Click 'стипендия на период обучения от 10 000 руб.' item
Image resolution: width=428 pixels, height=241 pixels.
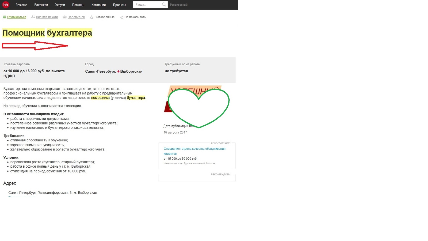48,171
